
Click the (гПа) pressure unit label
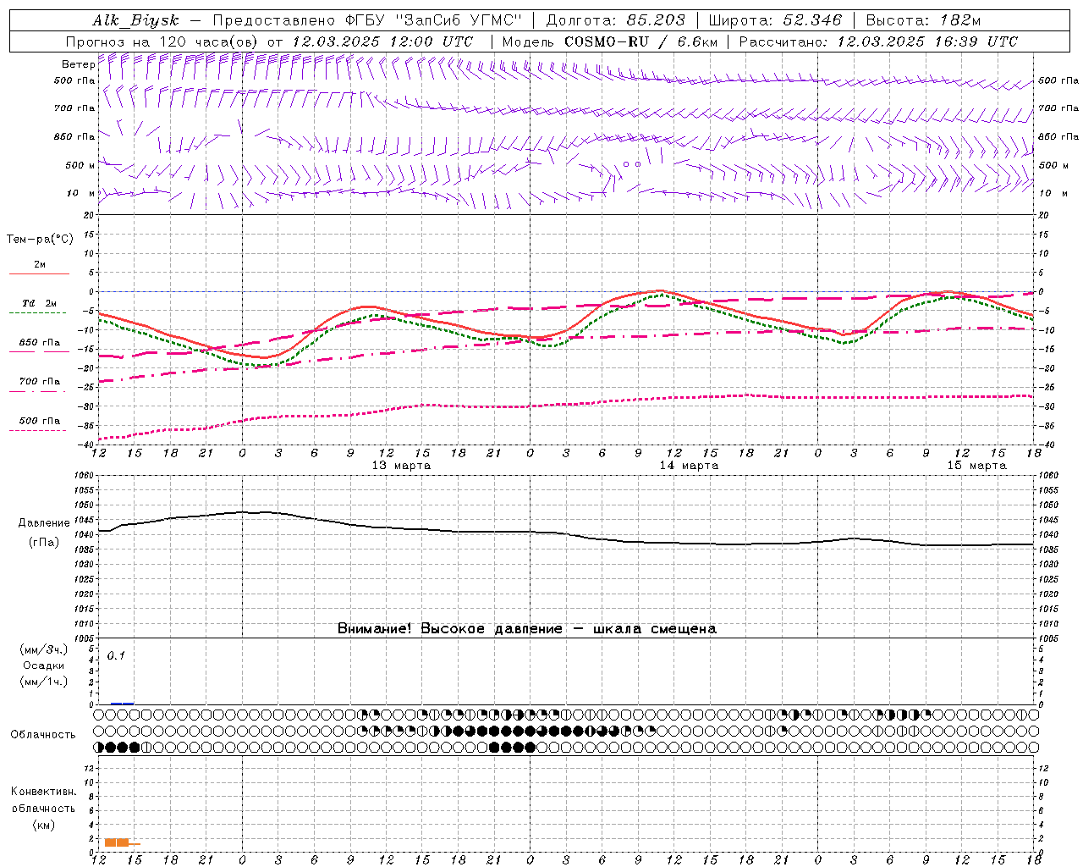pyautogui.click(x=44, y=543)
